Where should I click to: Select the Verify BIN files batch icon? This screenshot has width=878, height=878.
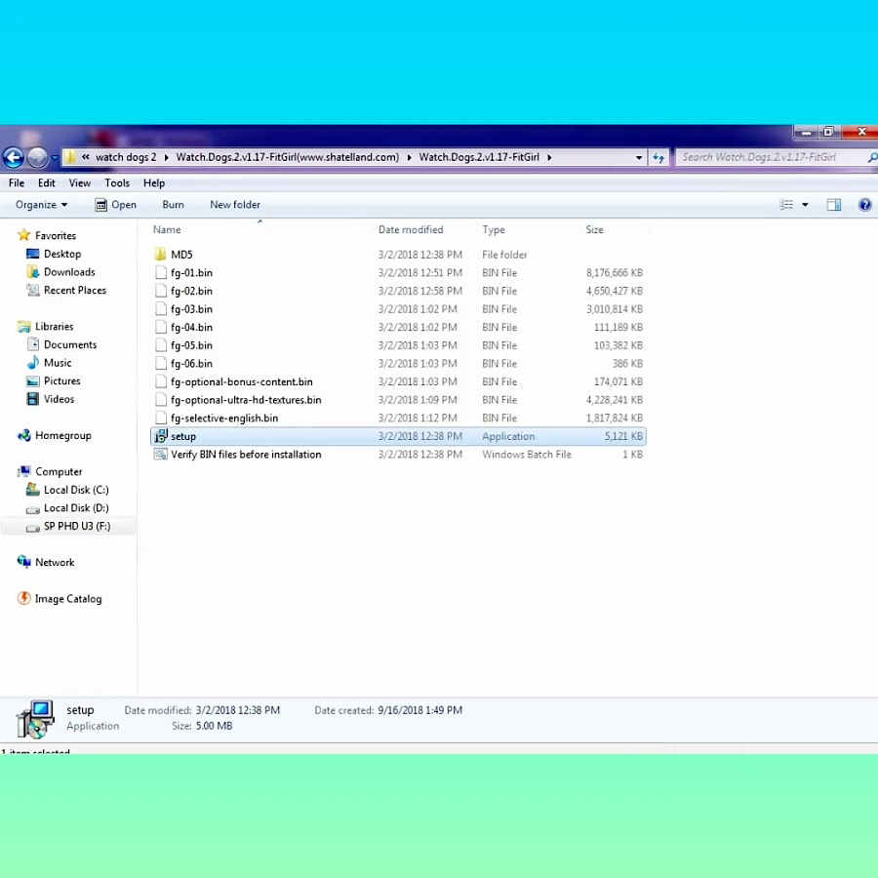[x=161, y=455]
